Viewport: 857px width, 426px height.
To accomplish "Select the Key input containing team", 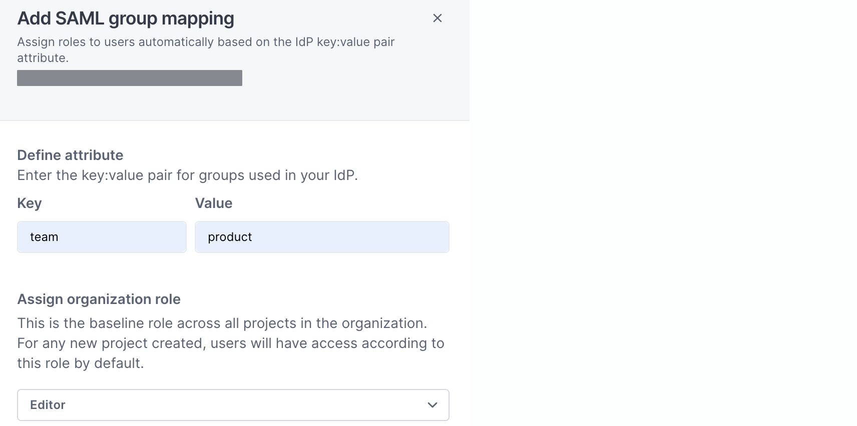I will click(101, 236).
